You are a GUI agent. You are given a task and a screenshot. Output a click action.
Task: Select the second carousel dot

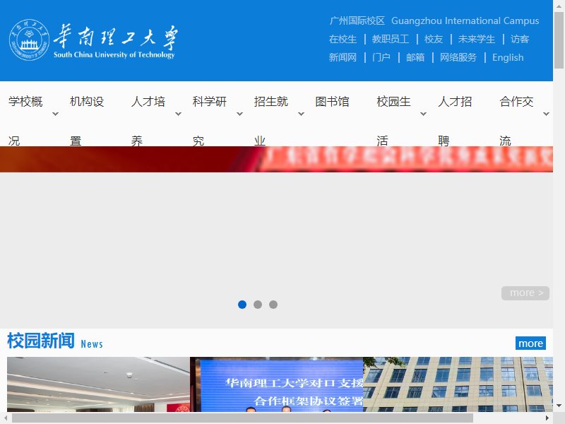click(x=258, y=305)
